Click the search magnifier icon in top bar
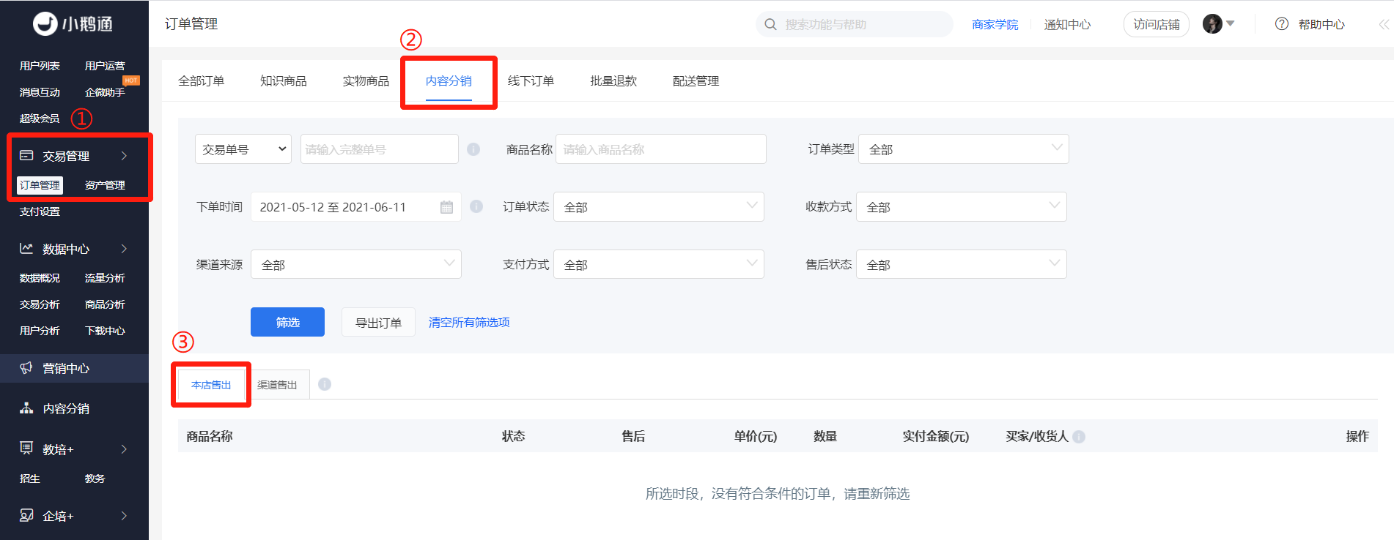 click(770, 24)
